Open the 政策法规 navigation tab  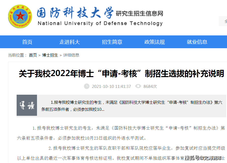coord(155,42)
